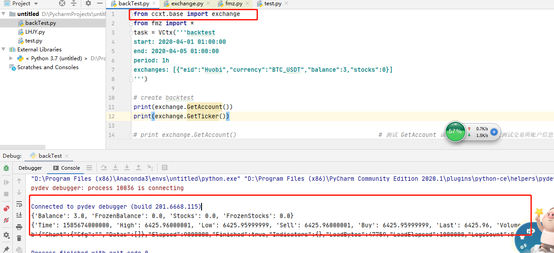Screen dimensions: 554x253
Task: Open the Console tab
Action: point(67,168)
